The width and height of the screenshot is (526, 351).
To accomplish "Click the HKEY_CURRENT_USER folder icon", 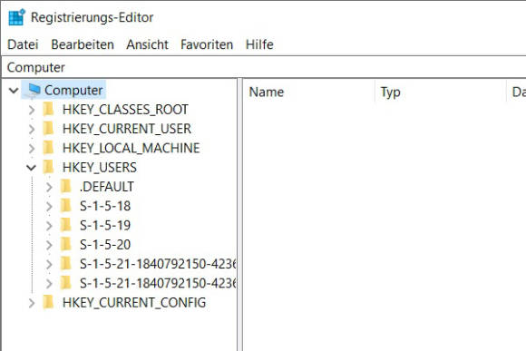I will coord(49,129).
